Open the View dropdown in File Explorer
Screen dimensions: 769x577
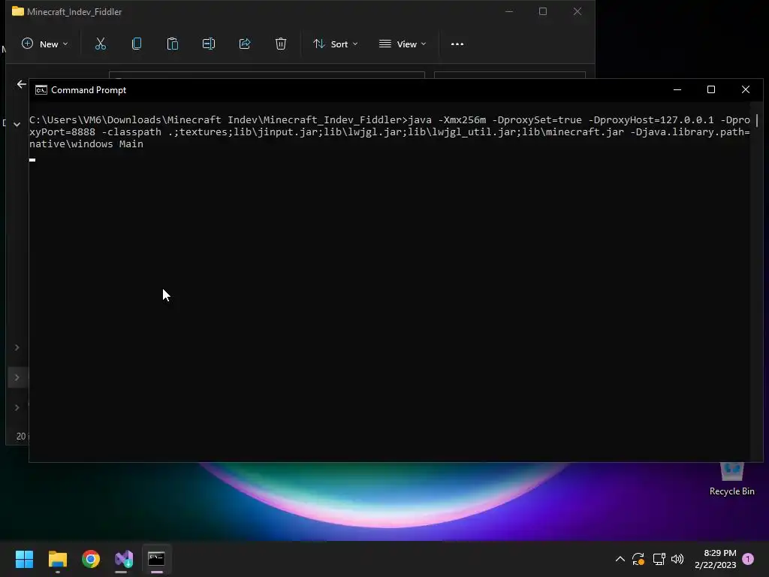click(403, 44)
